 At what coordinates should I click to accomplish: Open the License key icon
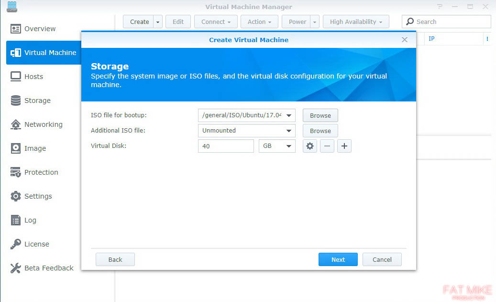point(15,244)
